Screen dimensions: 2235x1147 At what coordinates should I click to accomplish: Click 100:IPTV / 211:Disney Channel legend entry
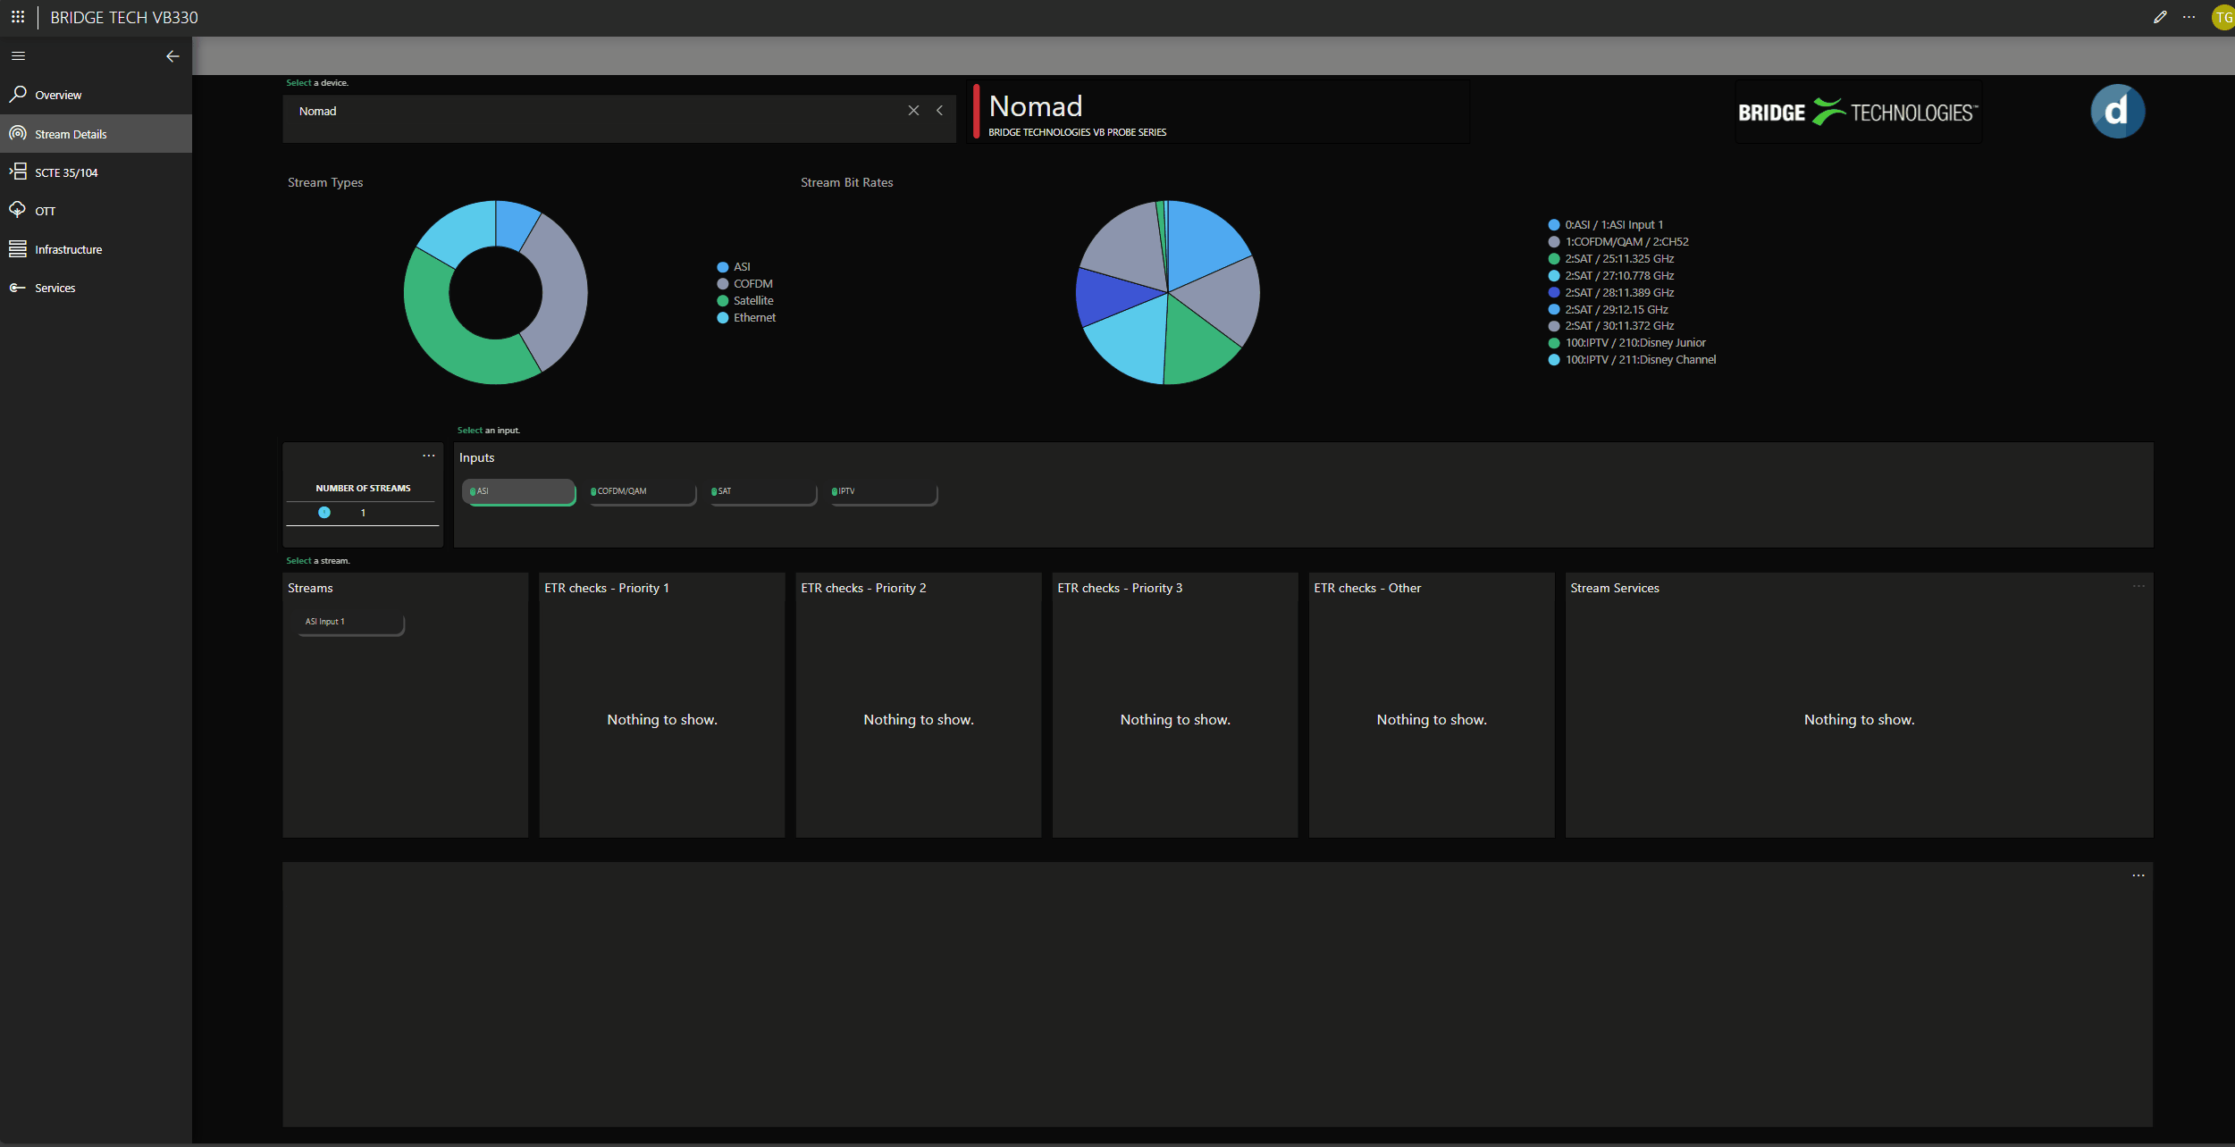click(1632, 360)
